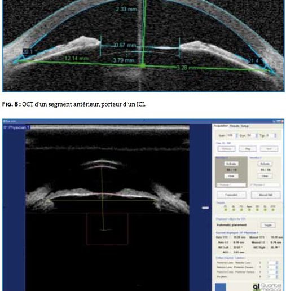Click Activate in left snapshot panel
The height and width of the screenshot is (291, 286).
[x=231, y=164]
